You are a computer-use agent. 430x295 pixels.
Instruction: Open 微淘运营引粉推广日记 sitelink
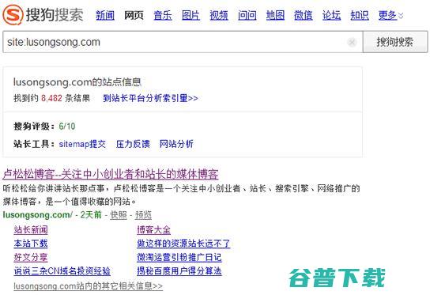179,257
